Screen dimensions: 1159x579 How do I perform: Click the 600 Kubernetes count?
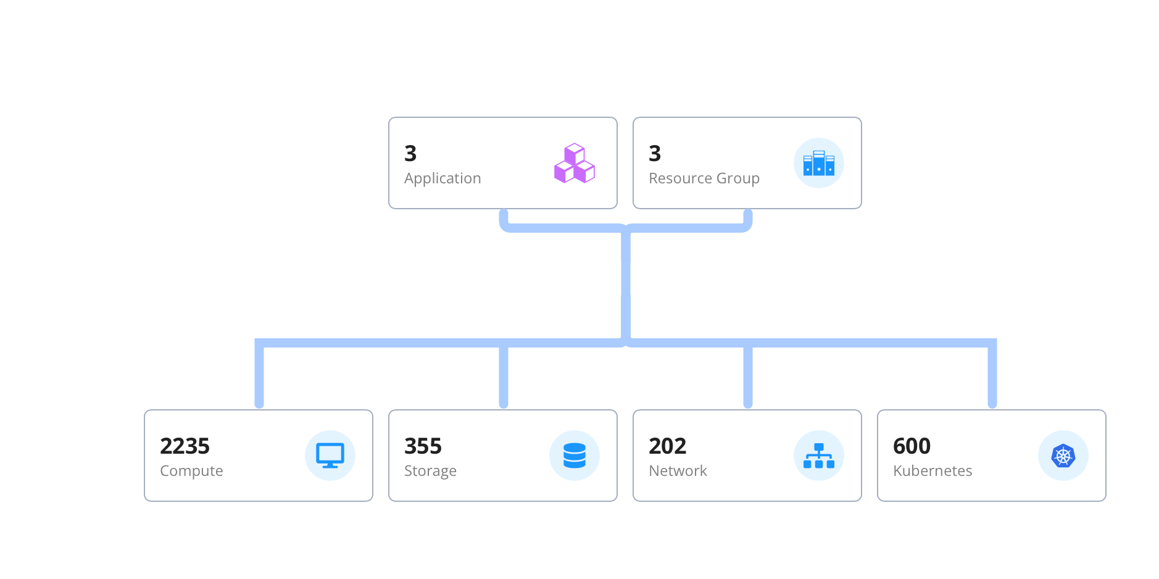coord(912,446)
